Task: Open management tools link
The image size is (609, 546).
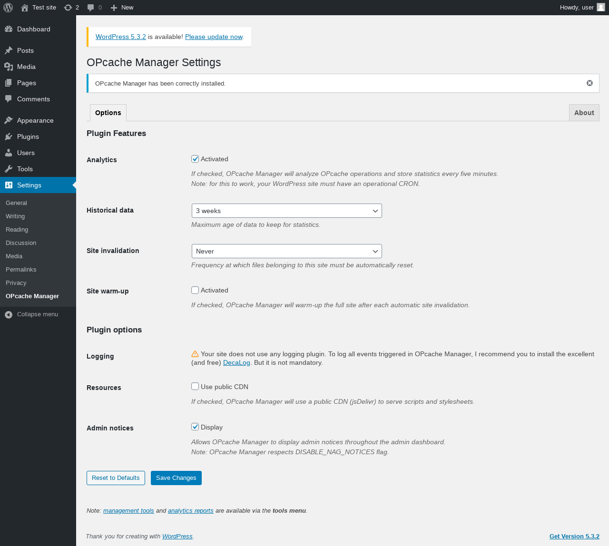Action: pos(128,510)
